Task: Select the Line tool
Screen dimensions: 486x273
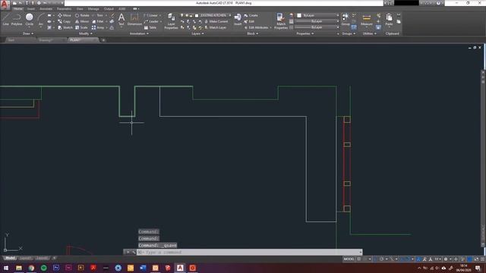Action: tap(5, 19)
